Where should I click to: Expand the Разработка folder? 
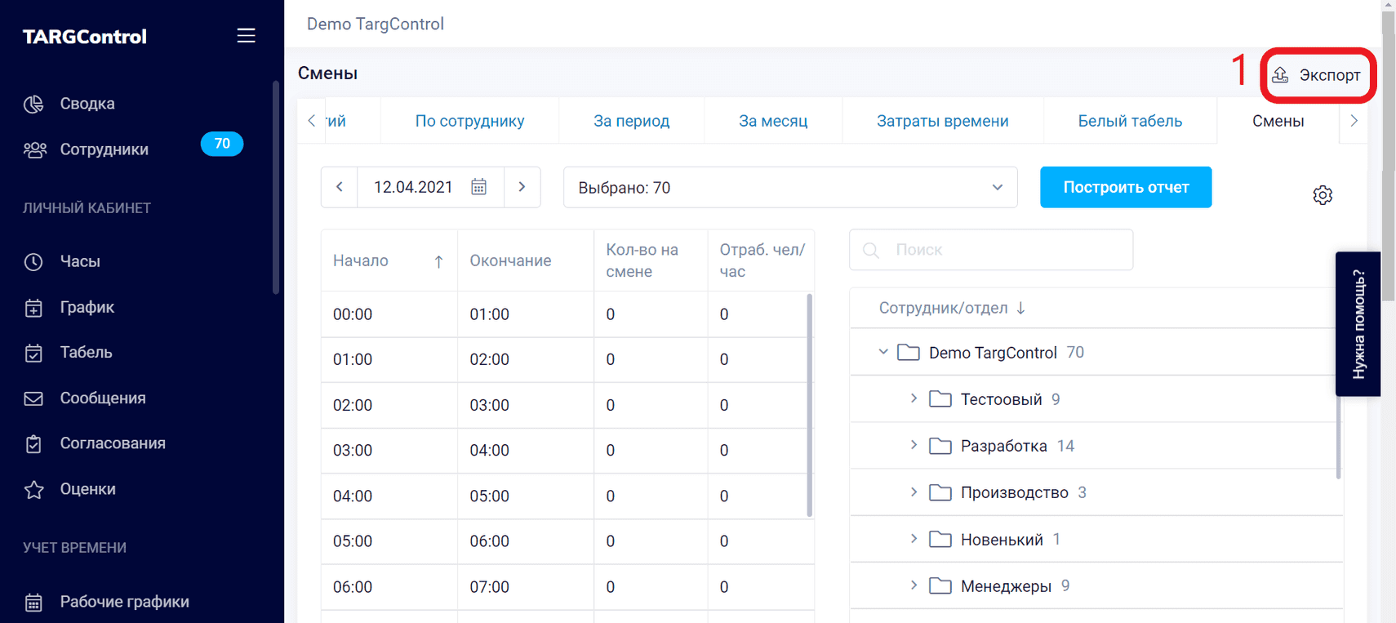click(914, 445)
